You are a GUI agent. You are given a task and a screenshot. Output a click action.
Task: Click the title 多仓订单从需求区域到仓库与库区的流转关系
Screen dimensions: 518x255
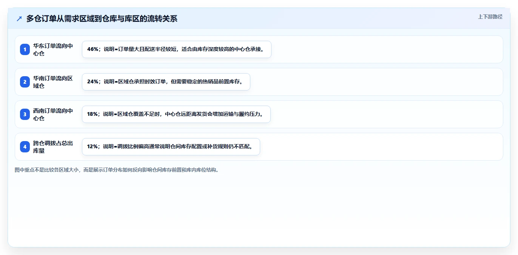click(102, 18)
